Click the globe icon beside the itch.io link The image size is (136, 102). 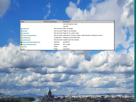pos(21,44)
